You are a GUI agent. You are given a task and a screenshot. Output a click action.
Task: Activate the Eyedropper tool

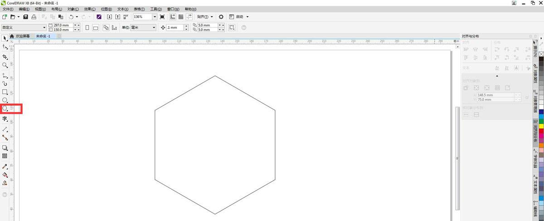(x=5, y=166)
